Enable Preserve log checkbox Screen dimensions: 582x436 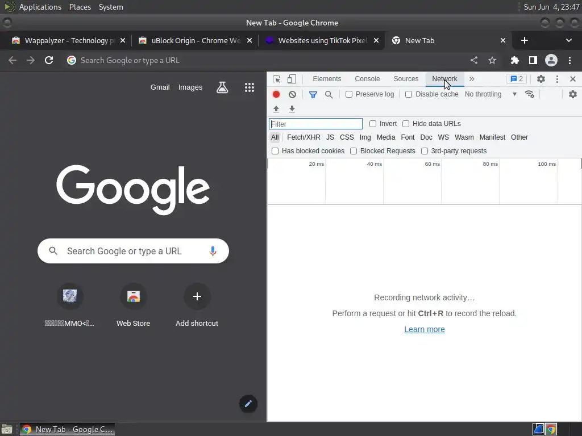pos(349,95)
